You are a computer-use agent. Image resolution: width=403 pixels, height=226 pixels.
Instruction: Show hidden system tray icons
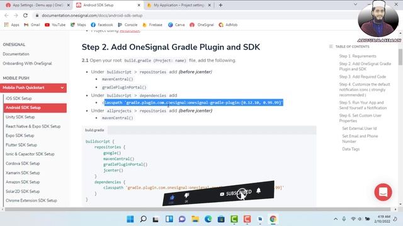[336, 219]
